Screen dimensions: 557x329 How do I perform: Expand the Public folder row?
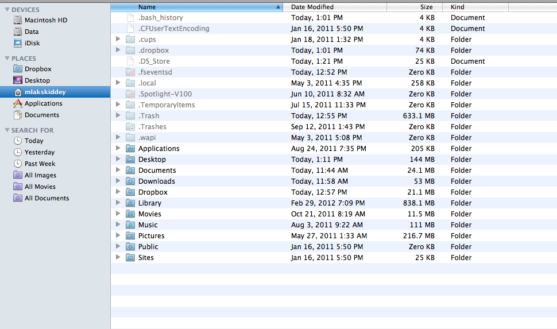(118, 246)
